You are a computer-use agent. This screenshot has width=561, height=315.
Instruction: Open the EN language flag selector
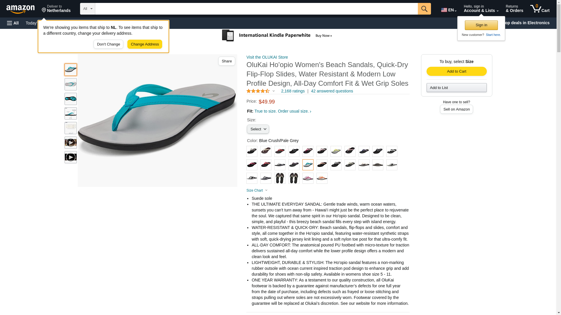tap(449, 10)
